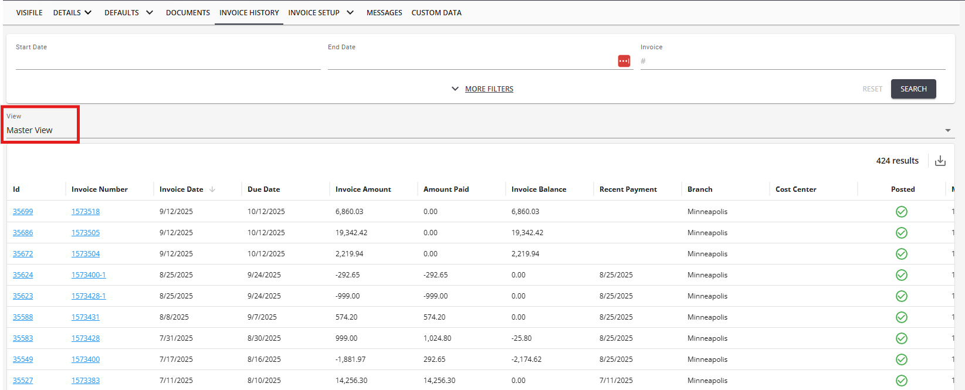
Task: Click the Invoice Date sort arrow
Action: tap(212, 189)
